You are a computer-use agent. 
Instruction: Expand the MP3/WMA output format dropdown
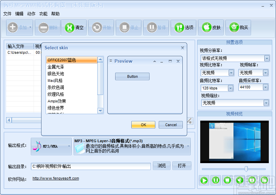69,146
